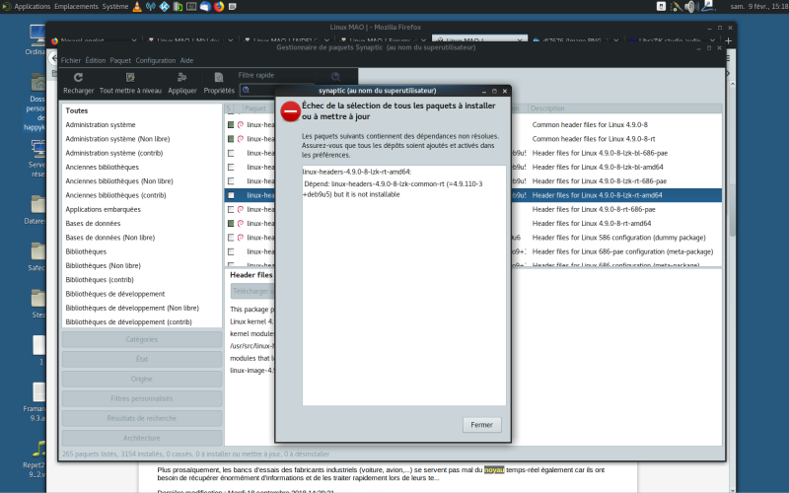Mark the package box for 4.9.0-8-lzk-rt-686-pae headers

coord(231,181)
